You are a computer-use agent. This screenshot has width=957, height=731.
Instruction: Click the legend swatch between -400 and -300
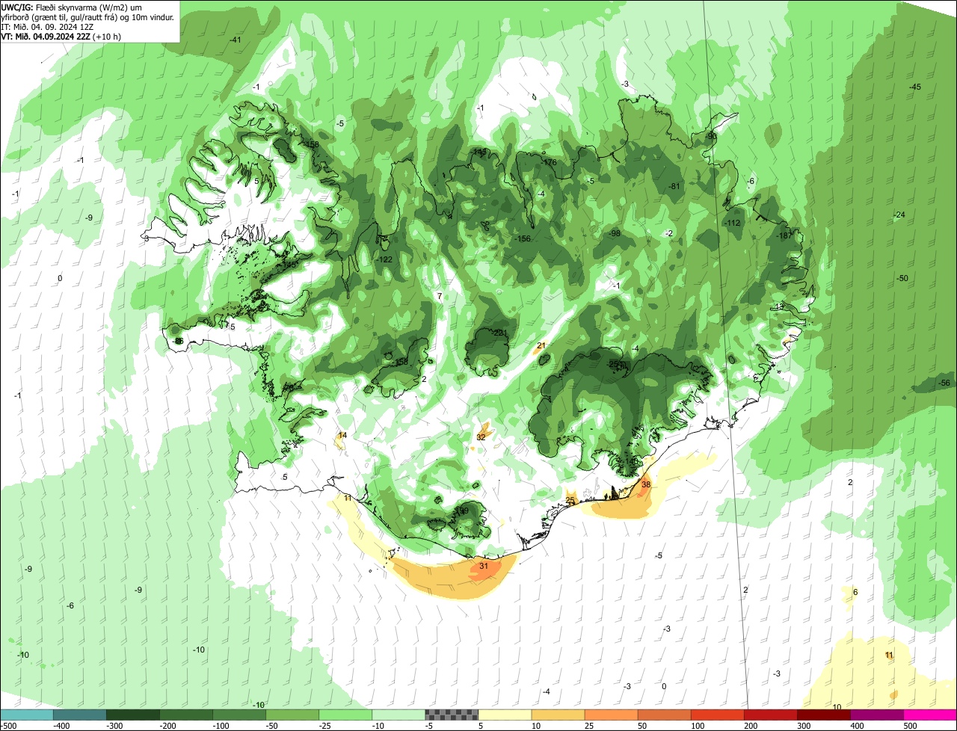(x=79, y=715)
